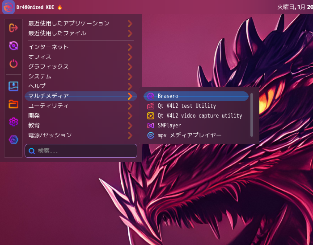The image size is (313, 245).
Task: Click the 検索 search input field
Action: pos(81,151)
